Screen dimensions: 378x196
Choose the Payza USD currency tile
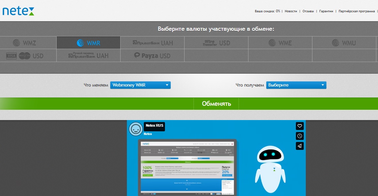click(152, 56)
